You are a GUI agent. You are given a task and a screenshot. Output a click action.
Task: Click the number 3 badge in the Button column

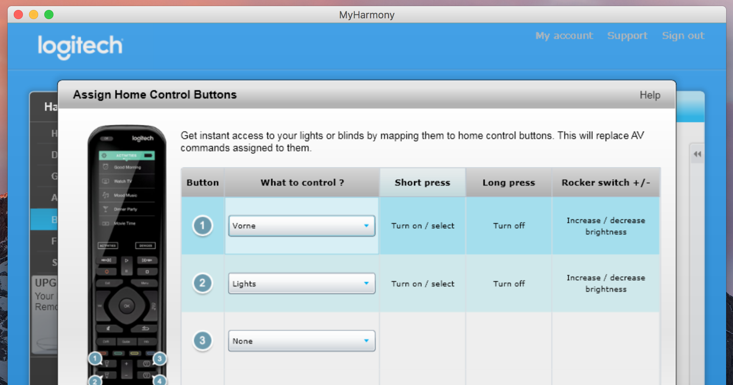[202, 340]
